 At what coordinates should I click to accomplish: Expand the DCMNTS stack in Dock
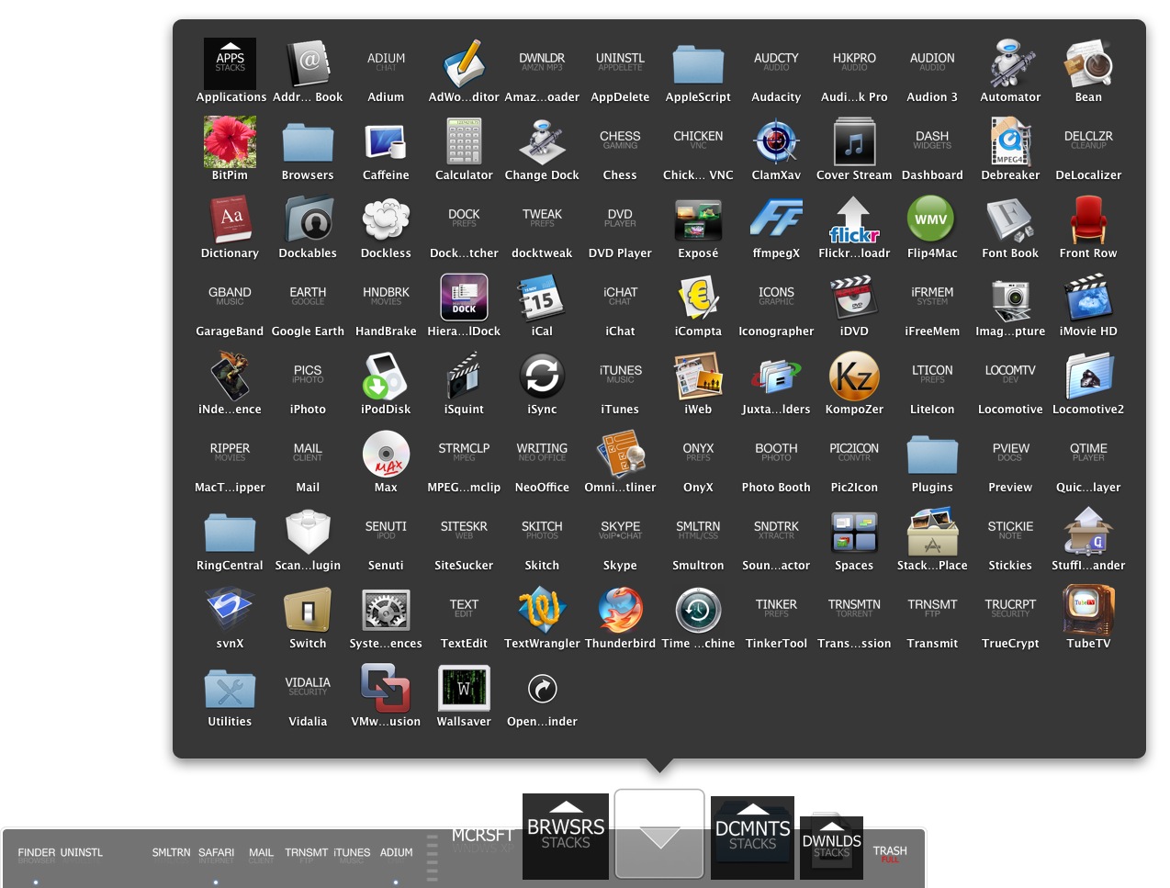pos(752,837)
